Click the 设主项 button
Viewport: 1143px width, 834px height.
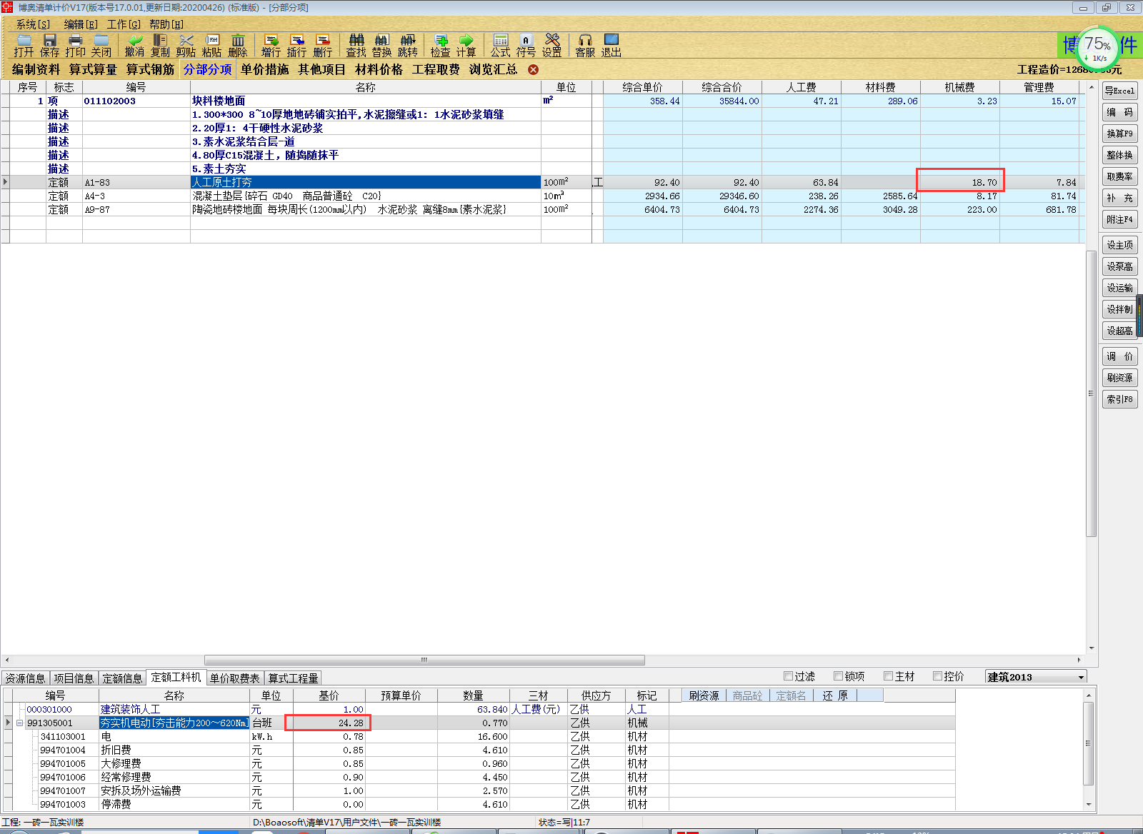tap(1119, 245)
